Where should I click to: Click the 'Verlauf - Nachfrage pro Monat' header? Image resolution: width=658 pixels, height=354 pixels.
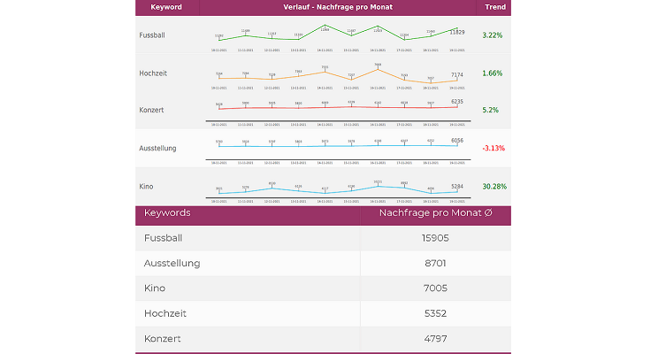point(338,7)
